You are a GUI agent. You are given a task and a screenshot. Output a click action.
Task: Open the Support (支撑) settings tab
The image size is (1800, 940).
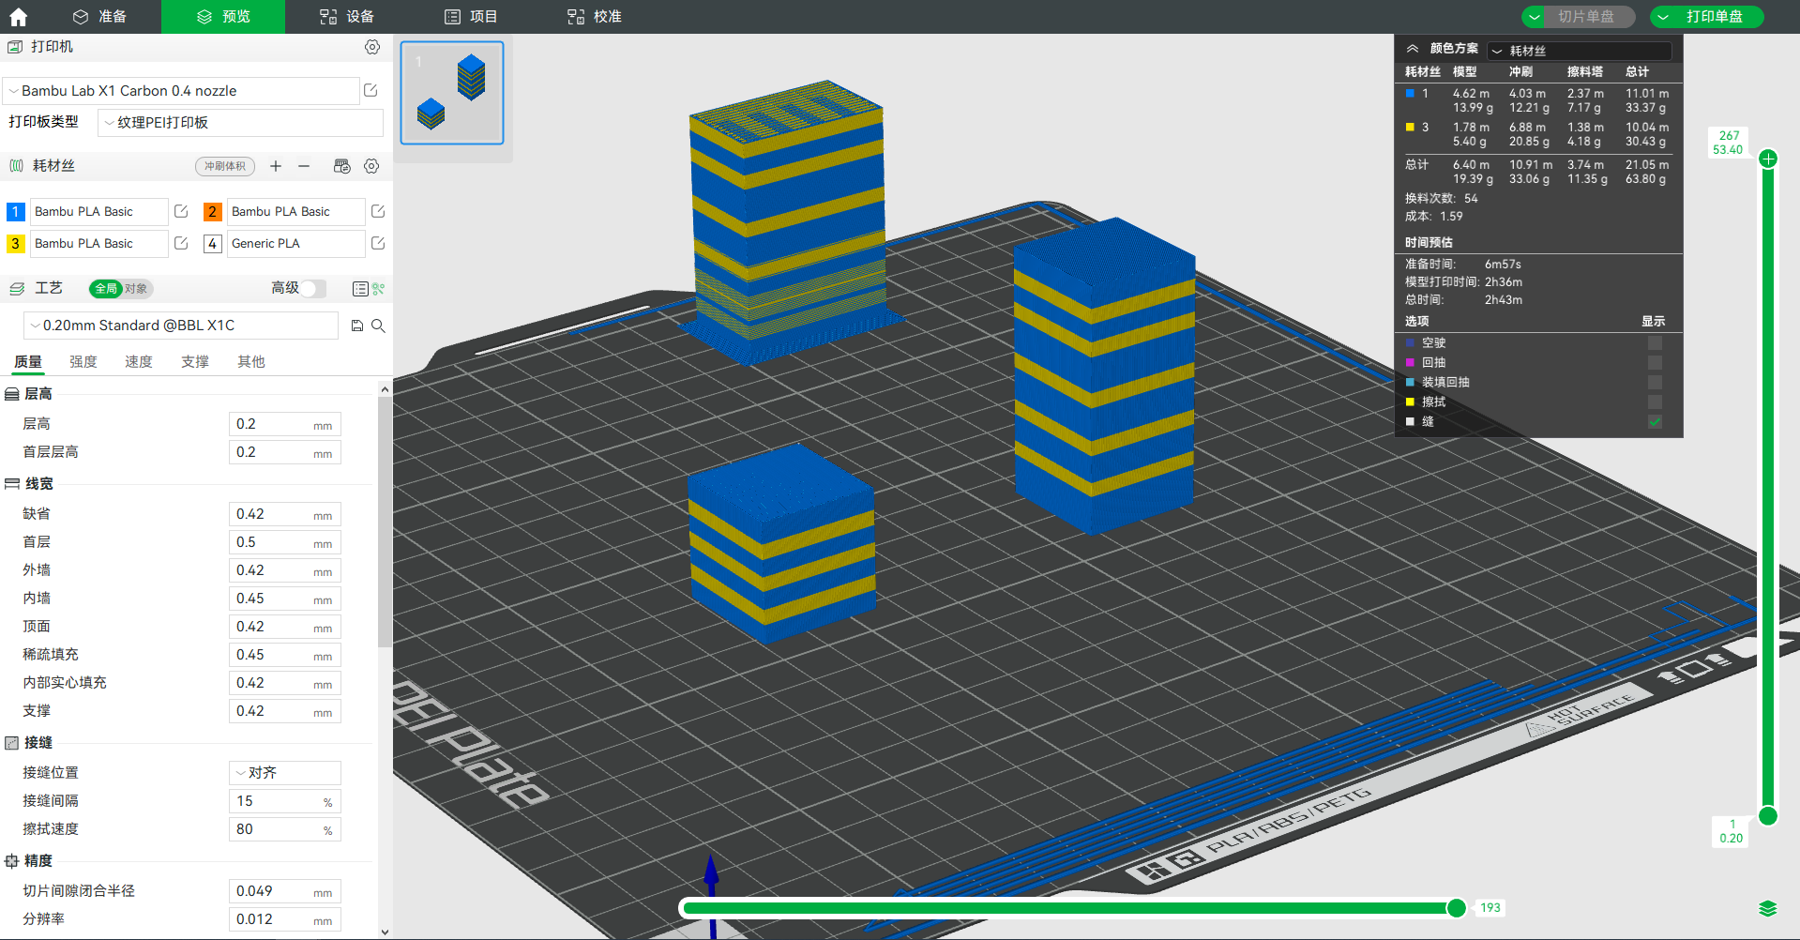coord(195,362)
